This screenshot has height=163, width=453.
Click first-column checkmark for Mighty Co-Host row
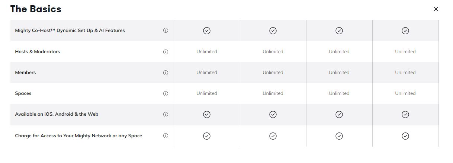[207, 31]
